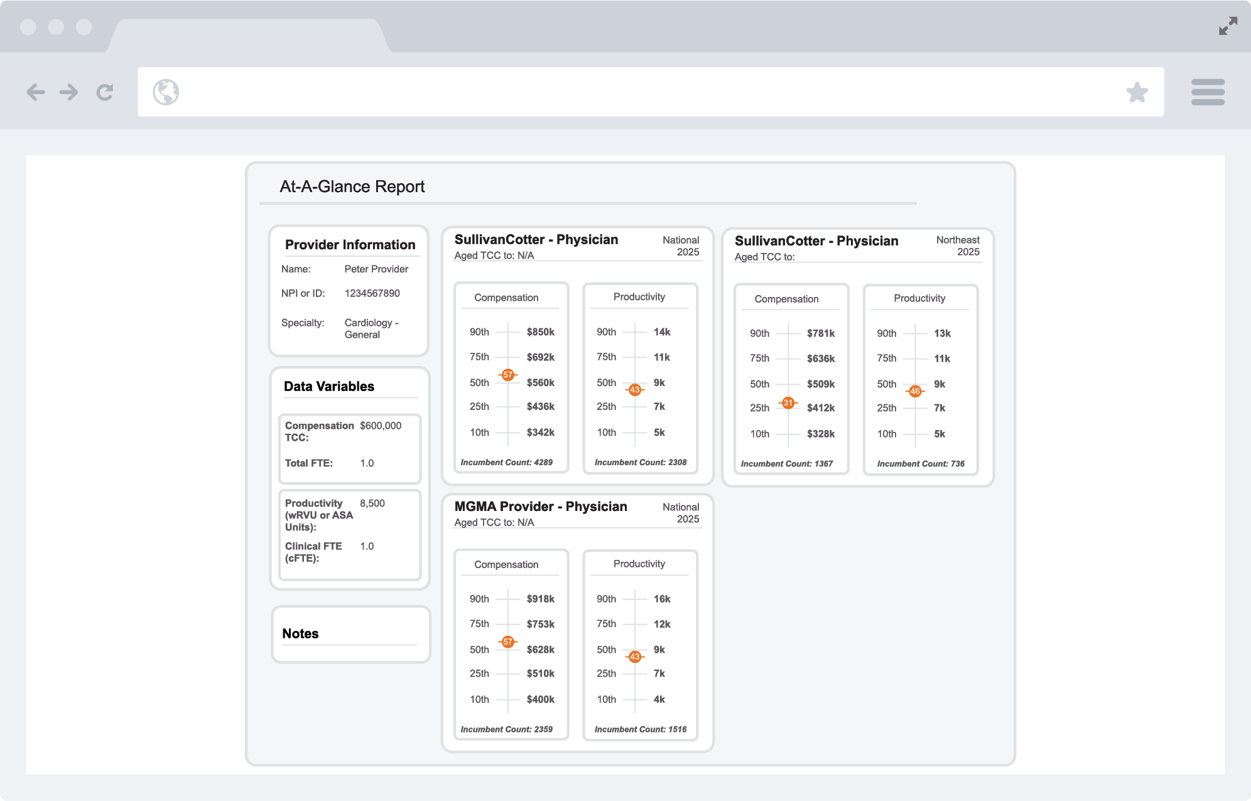Click percentile marker 31 in Northeast Compensation

tap(788, 403)
